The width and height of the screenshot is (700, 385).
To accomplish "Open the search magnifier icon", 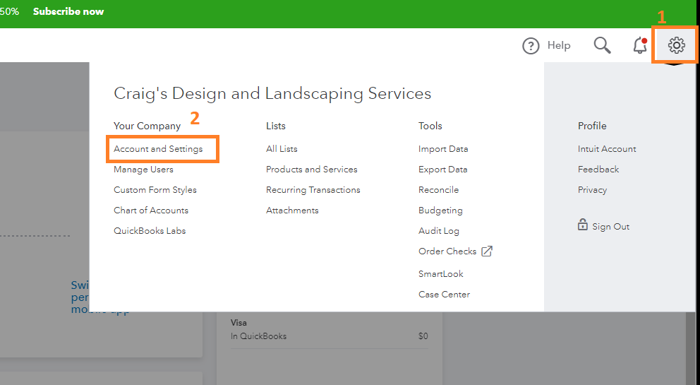I will click(x=602, y=45).
